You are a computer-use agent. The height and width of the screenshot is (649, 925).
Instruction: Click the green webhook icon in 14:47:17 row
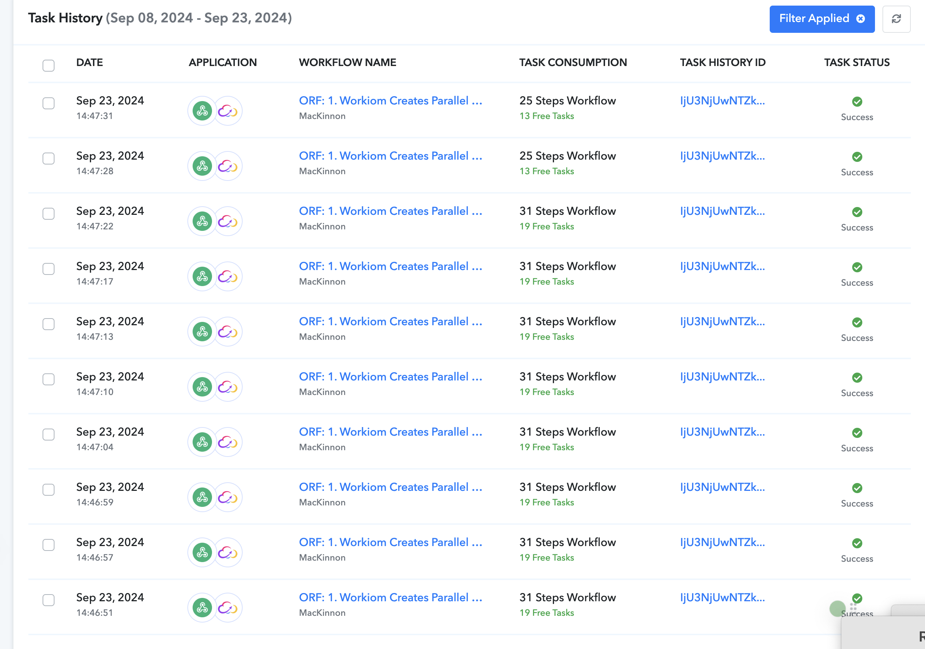pos(202,276)
